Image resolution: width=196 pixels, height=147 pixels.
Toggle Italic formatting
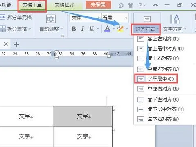click(83, 29)
